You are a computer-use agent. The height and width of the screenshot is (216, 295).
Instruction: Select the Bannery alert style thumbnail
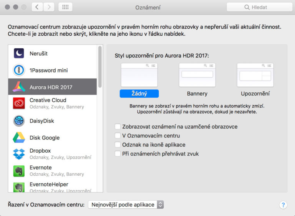coord(197,75)
